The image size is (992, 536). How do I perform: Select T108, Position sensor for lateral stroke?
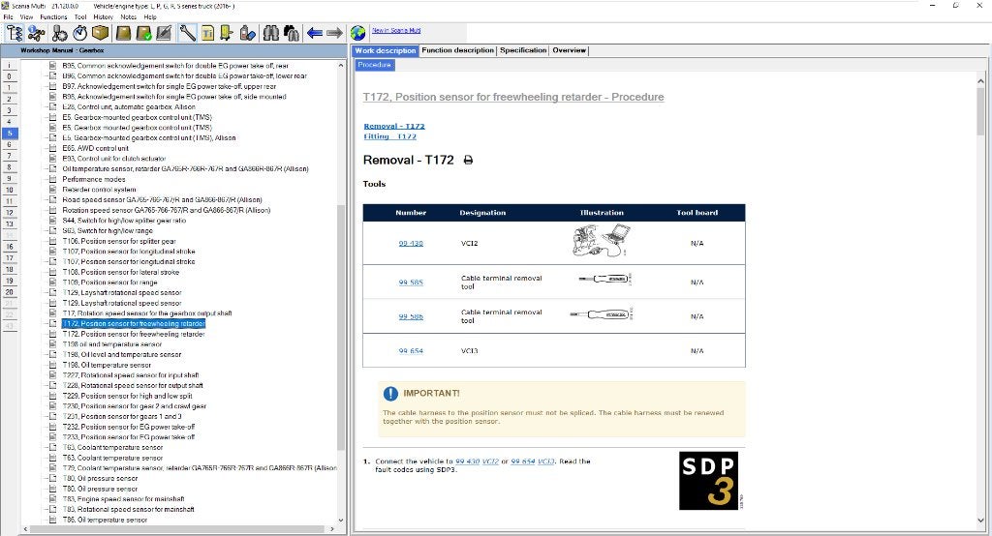(x=121, y=273)
